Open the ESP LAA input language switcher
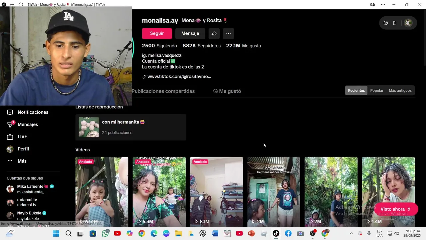Image resolution: width=426 pixels, height=240 pixels. [x=380, y=234]
